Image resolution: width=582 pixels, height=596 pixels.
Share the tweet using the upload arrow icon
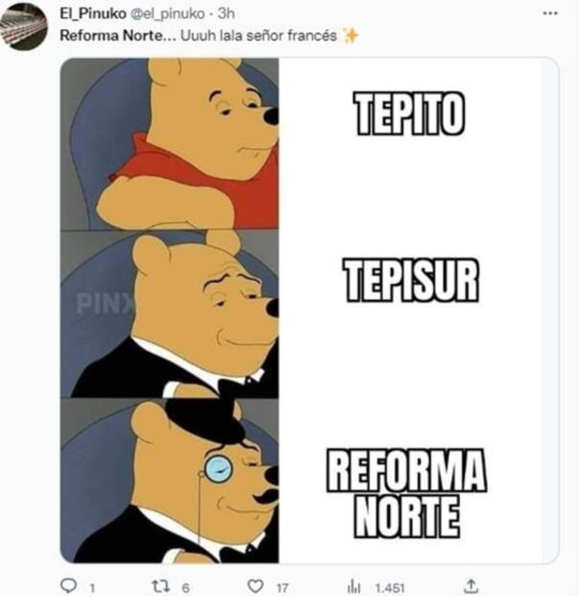pos(472,585)
